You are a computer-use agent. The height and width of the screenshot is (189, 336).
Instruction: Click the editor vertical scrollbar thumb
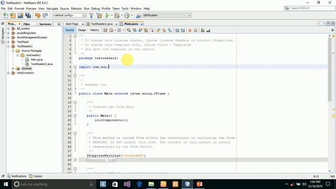330,70
